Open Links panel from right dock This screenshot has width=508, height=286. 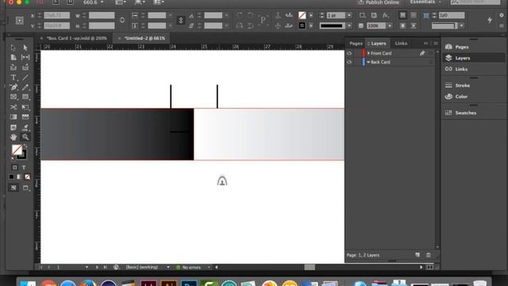(x=461, y=69)
